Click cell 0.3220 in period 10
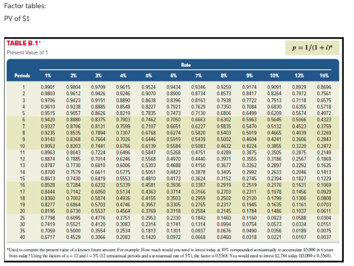 coord(299,146)
